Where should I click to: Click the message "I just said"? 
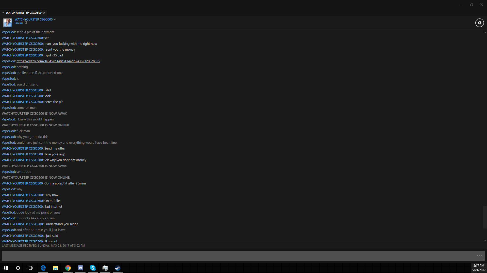(x=51, y=236)
